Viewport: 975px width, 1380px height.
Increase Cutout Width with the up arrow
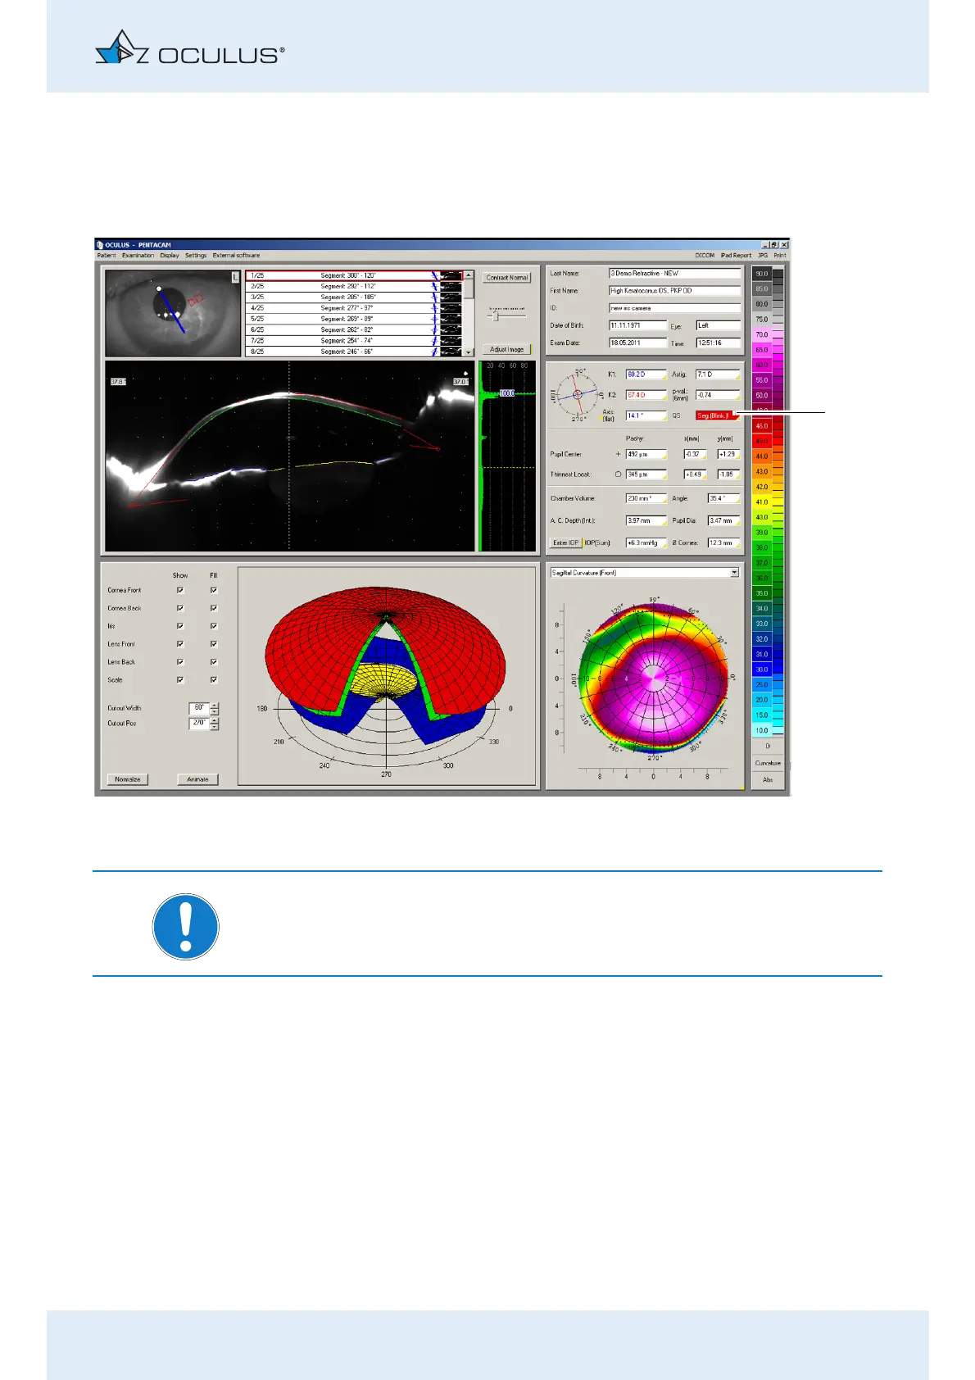coord(215,705)
